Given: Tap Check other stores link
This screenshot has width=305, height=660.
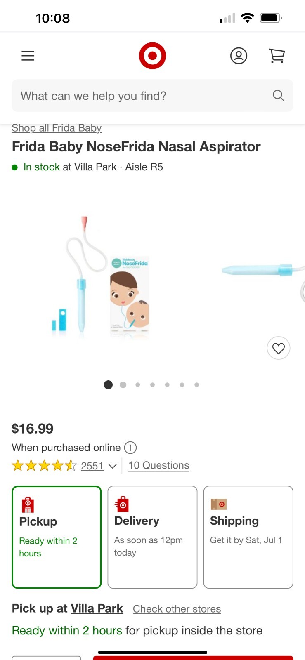Looking at the screenshot, I should pyautogui.click(x=177, y=609).
